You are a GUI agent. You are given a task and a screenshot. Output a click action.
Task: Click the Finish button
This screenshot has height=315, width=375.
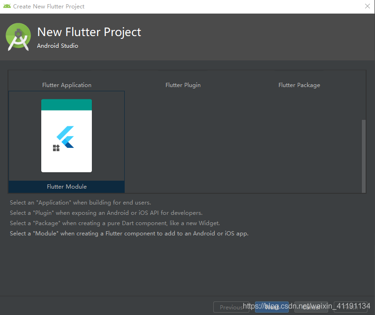click(x=350, y=307)
